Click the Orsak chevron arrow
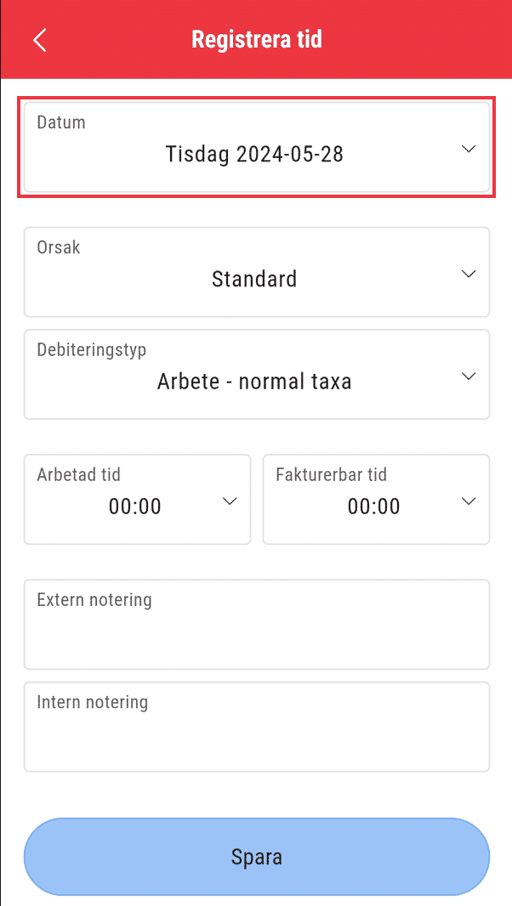Image resolution: width=512 pixels, height=906 pixels. coord(468,274)
